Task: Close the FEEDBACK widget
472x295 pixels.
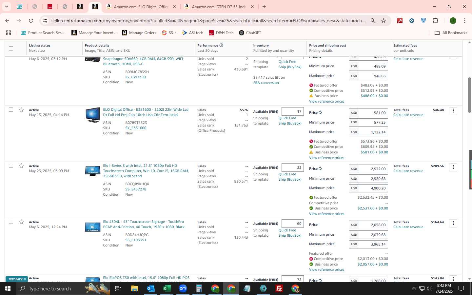Action: pyautogui.click(x=25, y=279)
